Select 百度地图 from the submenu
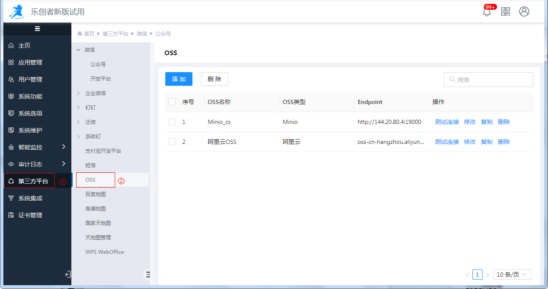548x289 pixels. pos(96,194)
